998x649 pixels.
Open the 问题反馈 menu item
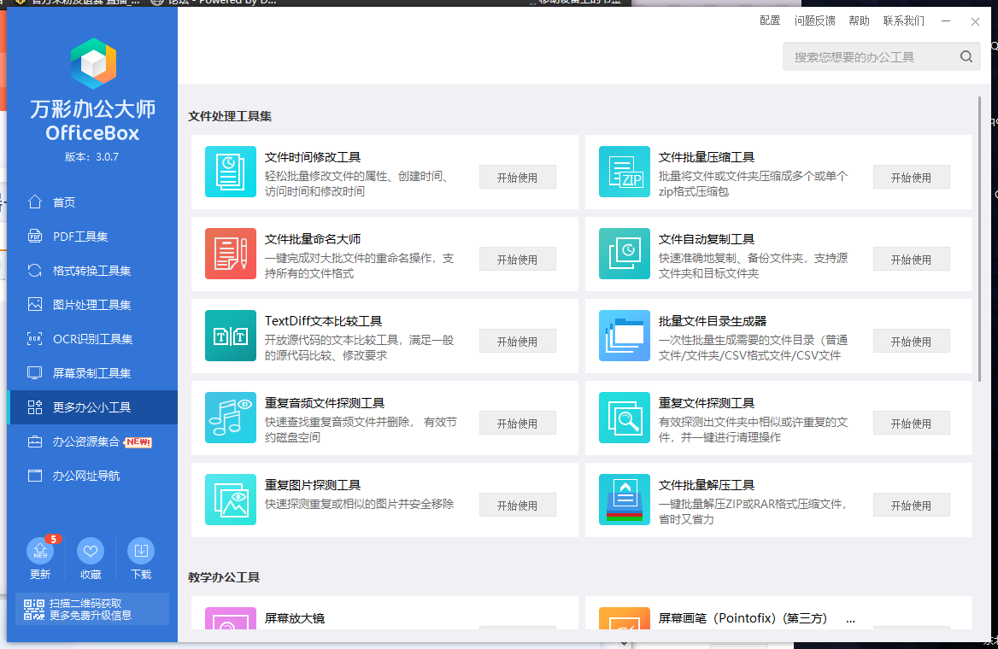tap(814, 20)
